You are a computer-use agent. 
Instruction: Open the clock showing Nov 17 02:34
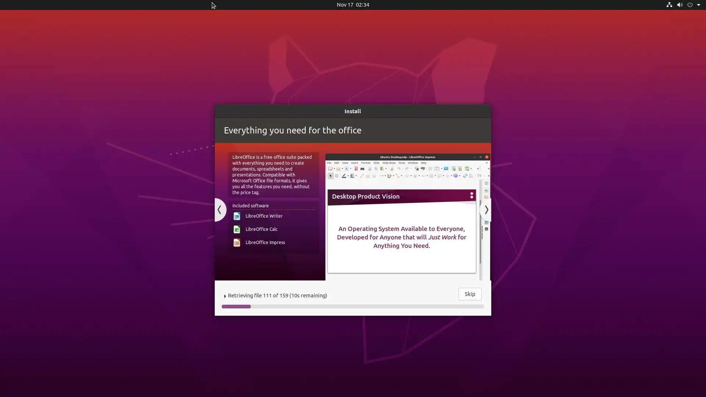[x=353, y=5]
